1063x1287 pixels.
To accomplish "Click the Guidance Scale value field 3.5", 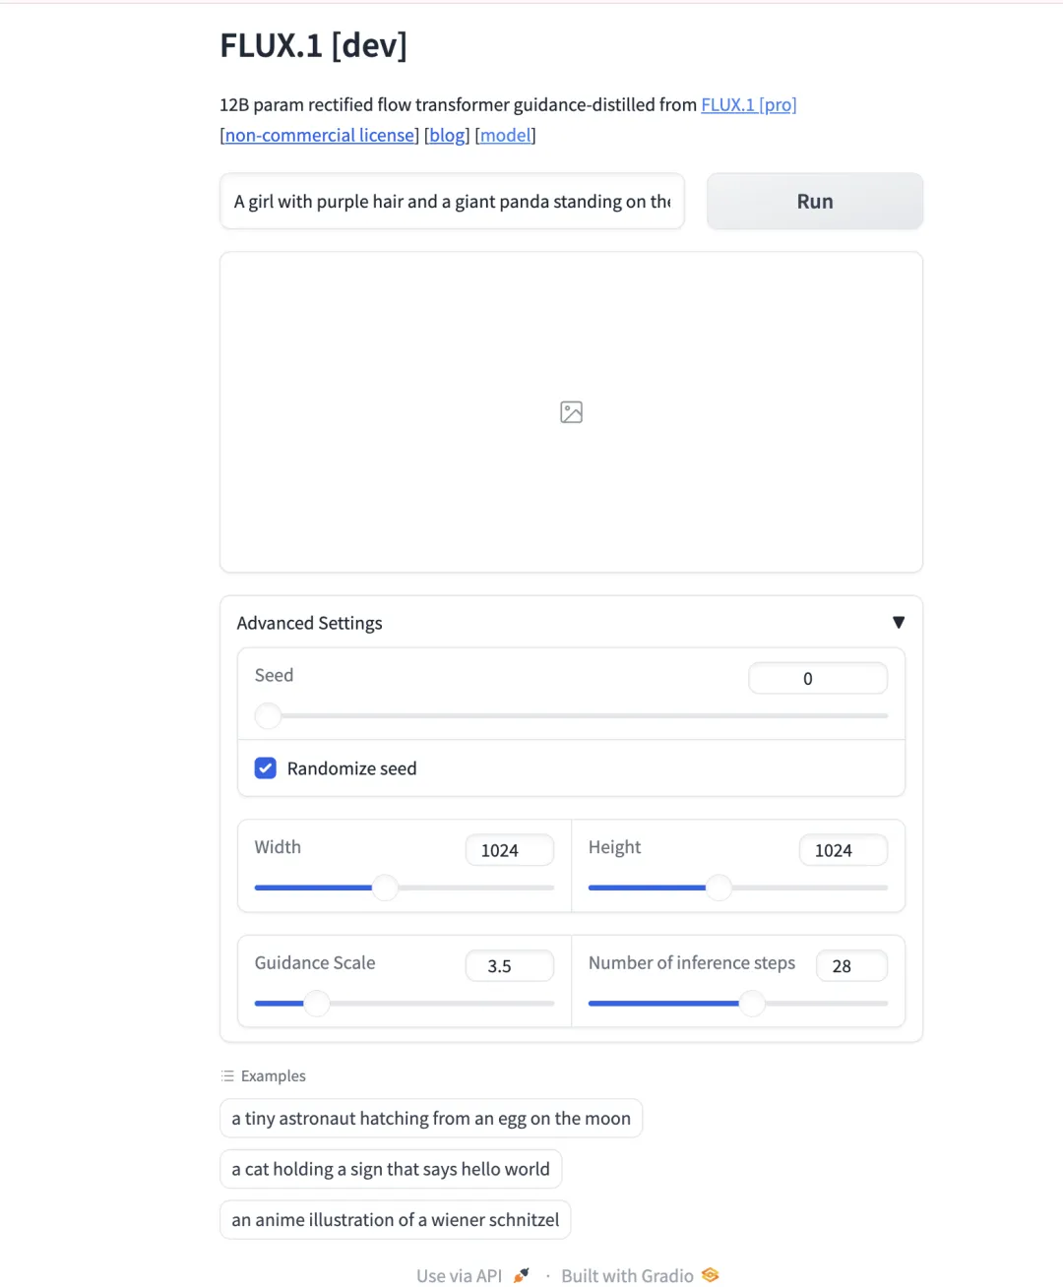I will 510,966.
